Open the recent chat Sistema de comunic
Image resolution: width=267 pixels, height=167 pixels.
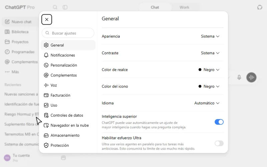click(21, 144)
